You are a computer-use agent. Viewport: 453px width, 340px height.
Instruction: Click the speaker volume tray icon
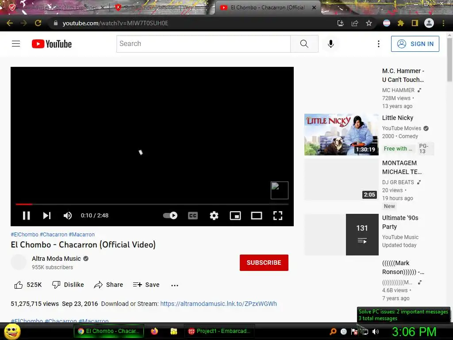click(x=376, y=332)
